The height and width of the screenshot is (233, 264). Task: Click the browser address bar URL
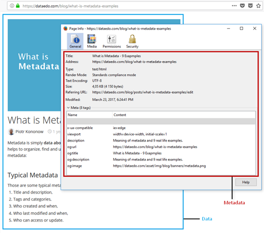tap(71, 6)
